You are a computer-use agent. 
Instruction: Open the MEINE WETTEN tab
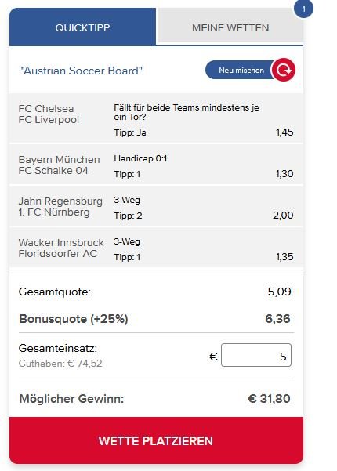click(x=230, y=27)
